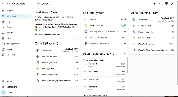The height and width of the screenshot is (97, 178).
Task: Open To-do lists in the sidebar
Action: click(16, 55)
